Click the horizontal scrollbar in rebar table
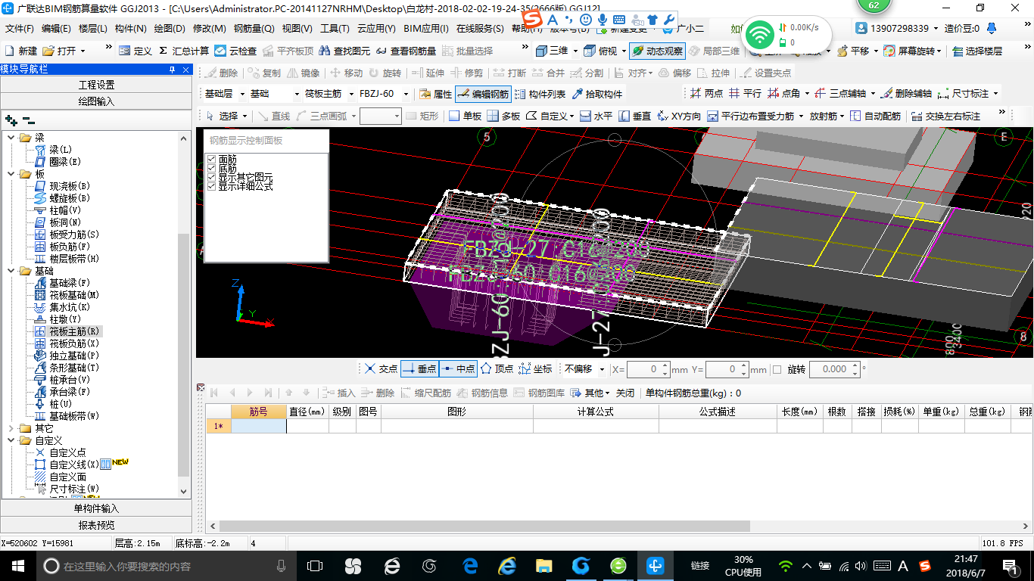This screenshot has width=1034, height=581. point(484,526)
